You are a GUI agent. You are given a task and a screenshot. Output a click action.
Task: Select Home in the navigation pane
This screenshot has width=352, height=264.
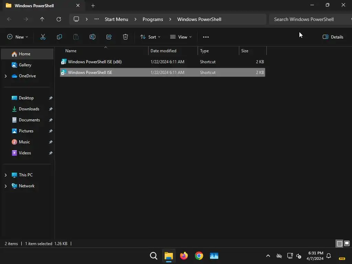pyautogui.click(x=27, y=54)
